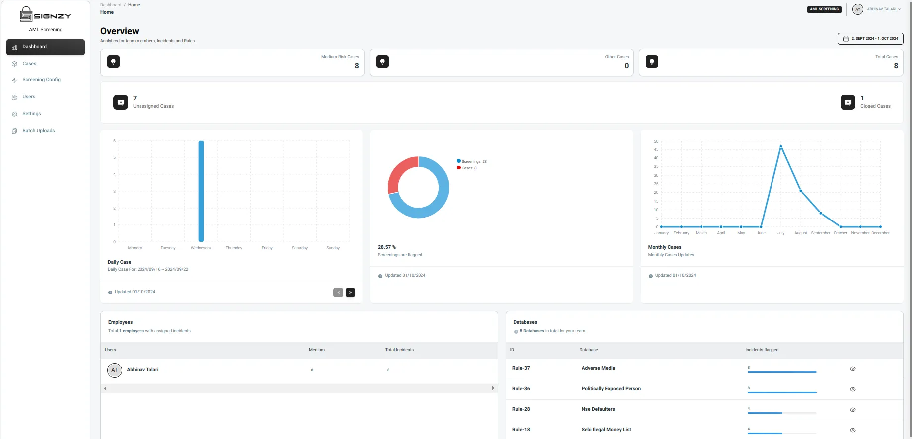Open the Dashboard sidebar item

pos(46,47)
